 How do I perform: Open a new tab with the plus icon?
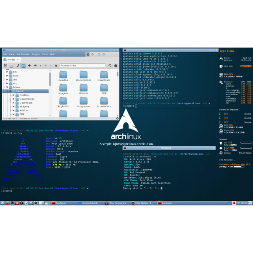[x=29, y=65]
